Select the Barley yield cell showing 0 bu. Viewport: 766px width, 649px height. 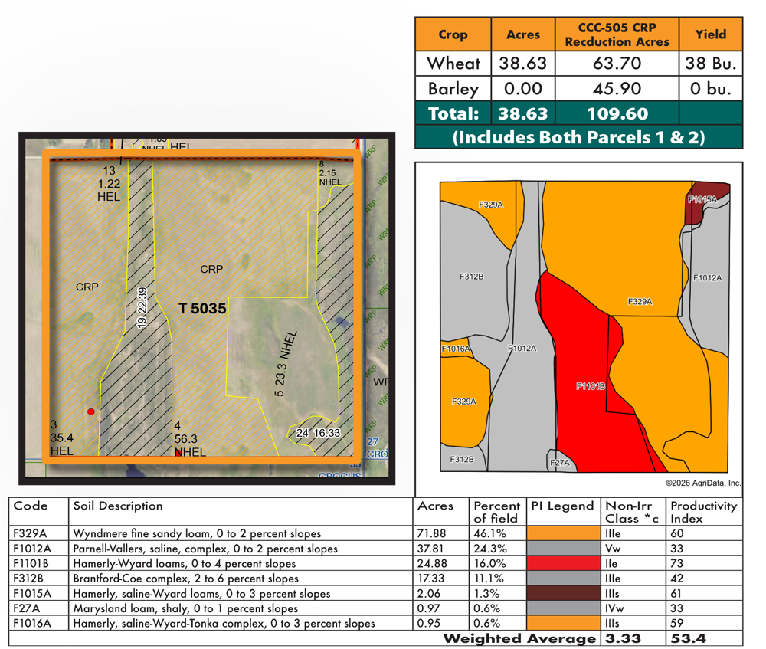click(712, 89)
